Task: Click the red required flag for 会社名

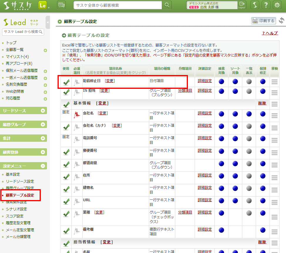Action: (x=77, y=115)
